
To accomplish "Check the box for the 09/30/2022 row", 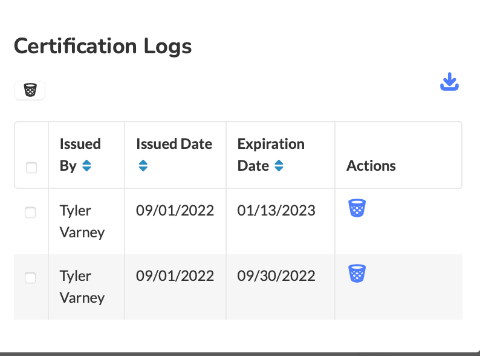I will 30,278.
